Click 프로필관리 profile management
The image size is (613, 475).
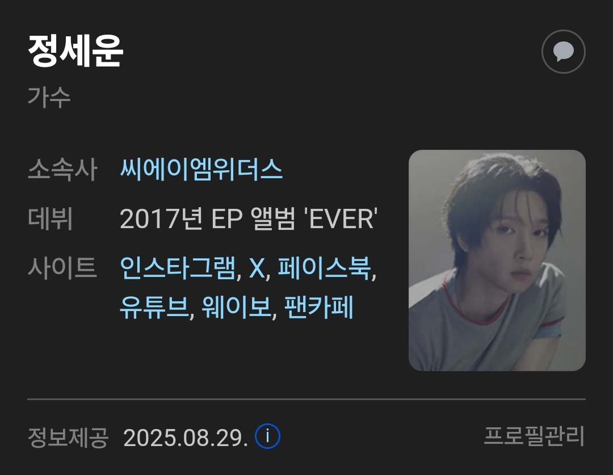[x=534, y=436]
